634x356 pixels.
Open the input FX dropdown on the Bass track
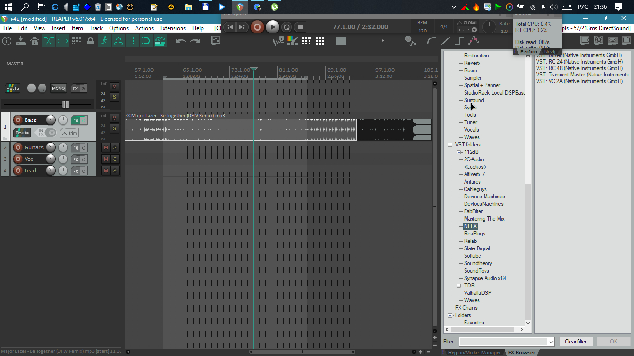tap(52, 133)
